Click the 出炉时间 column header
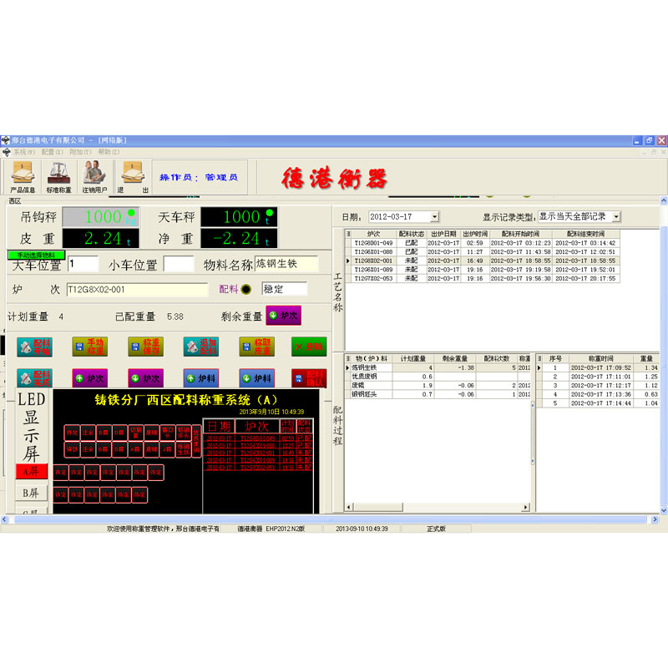This screenshot has width=668, height=668. (475, 234)
